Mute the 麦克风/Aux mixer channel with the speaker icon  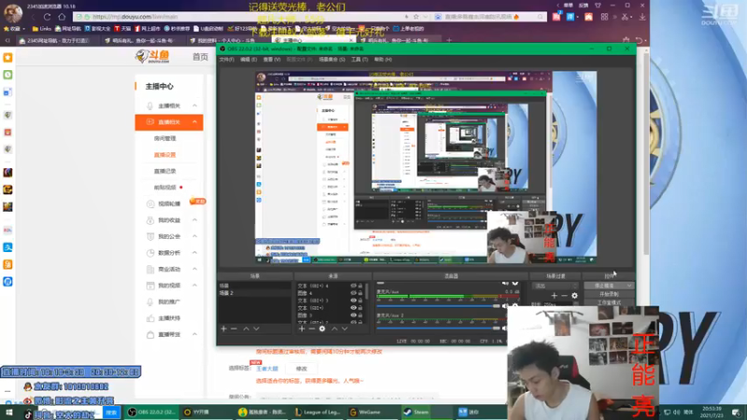tap(505, 306)
